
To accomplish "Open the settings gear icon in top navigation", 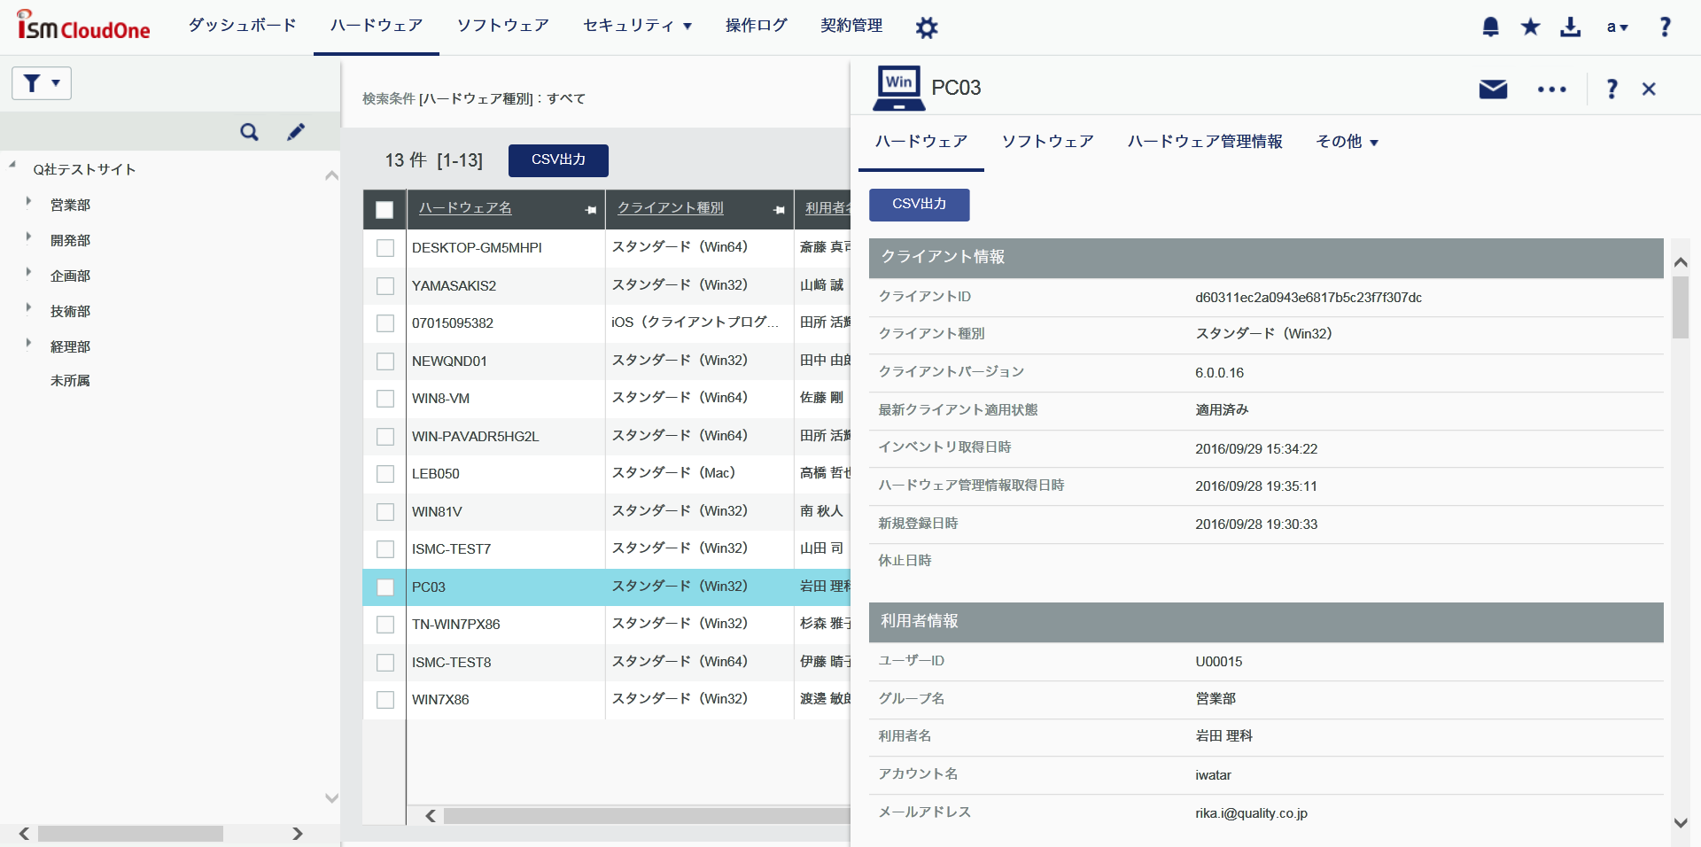I will click(x=927, y=27).
